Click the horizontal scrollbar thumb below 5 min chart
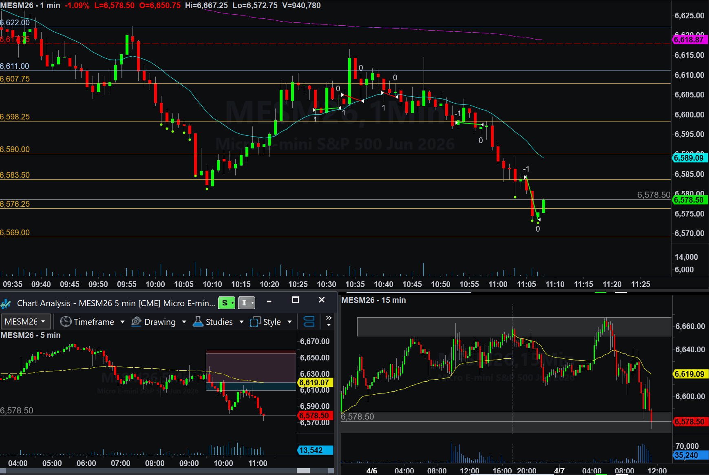The image size is (709, 475). (303, 471)
